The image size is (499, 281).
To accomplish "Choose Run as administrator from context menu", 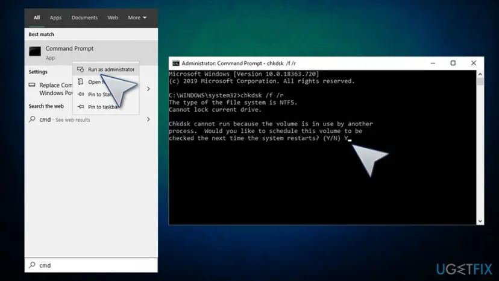I will (105, 69).
